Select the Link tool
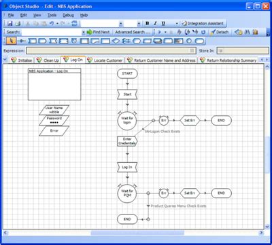Viewport: 272px width, 245px height. pos(22,41)
